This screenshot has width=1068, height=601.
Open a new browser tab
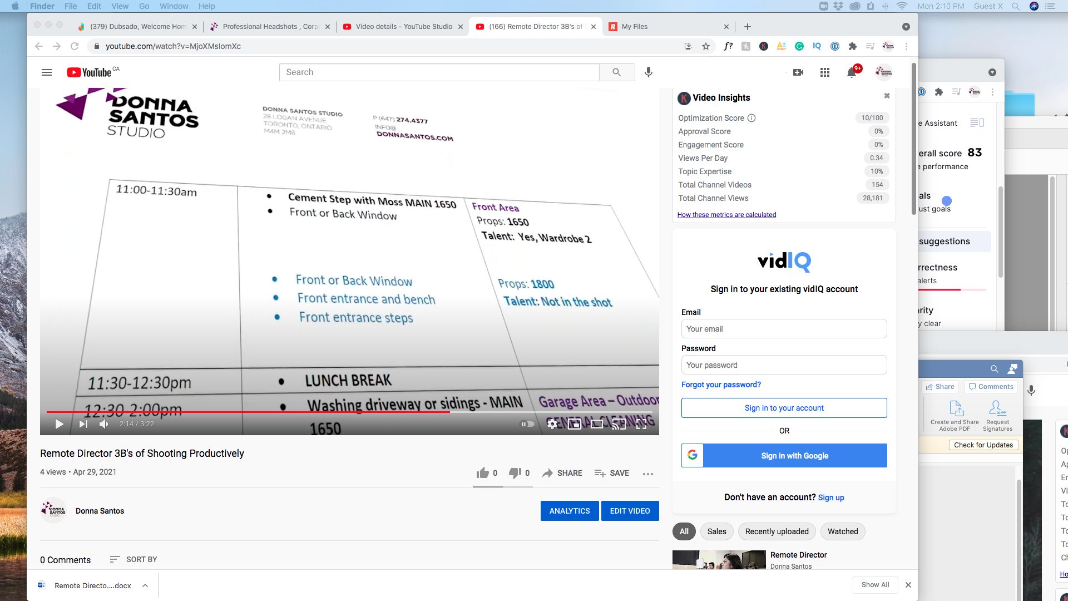coord(748,27)
